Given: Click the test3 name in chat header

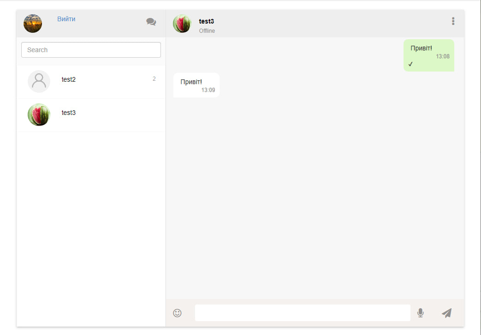Looking at the screenshot, I should click(x=207, y=21).
